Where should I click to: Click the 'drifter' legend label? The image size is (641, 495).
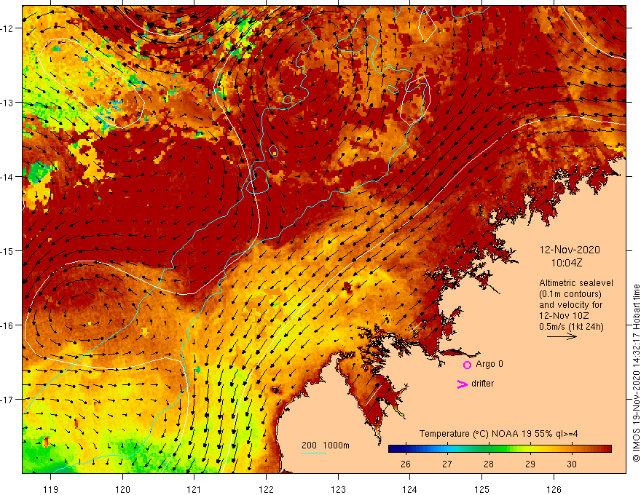pos(482,384)
